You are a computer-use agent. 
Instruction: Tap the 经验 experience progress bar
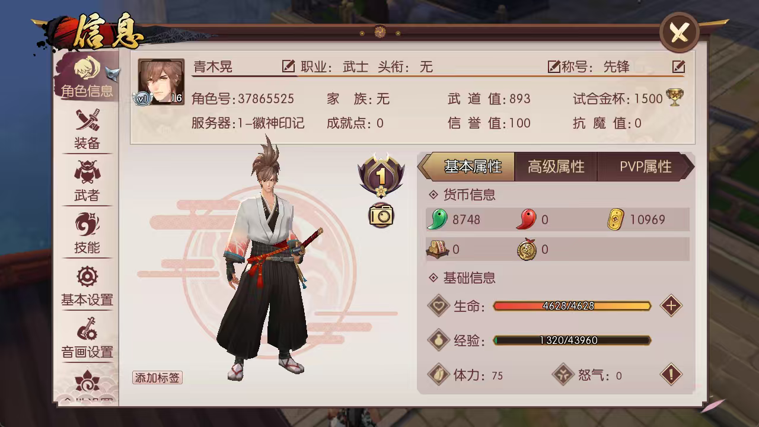572,340
